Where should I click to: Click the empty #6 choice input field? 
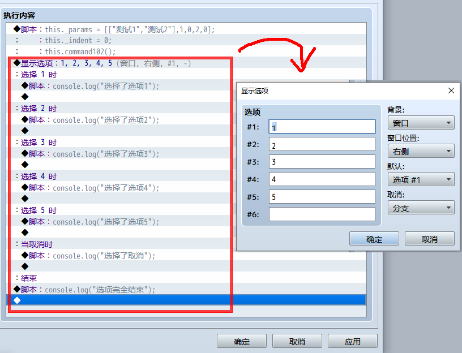[322, 214]
